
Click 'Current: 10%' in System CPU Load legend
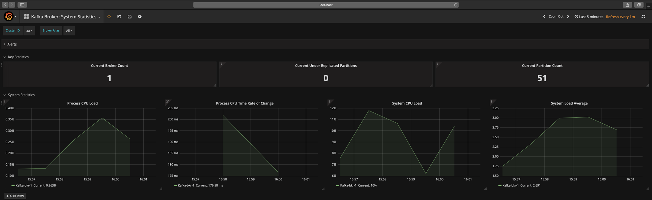coord(367,185)
